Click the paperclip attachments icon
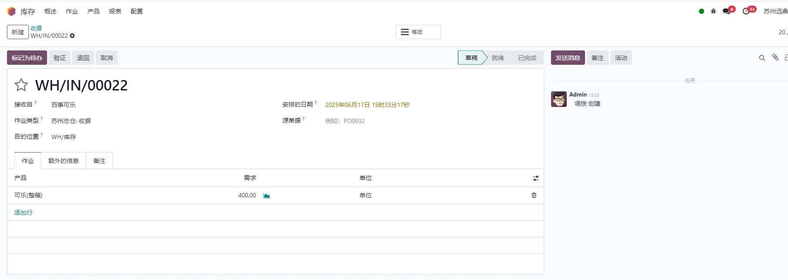 775,57
